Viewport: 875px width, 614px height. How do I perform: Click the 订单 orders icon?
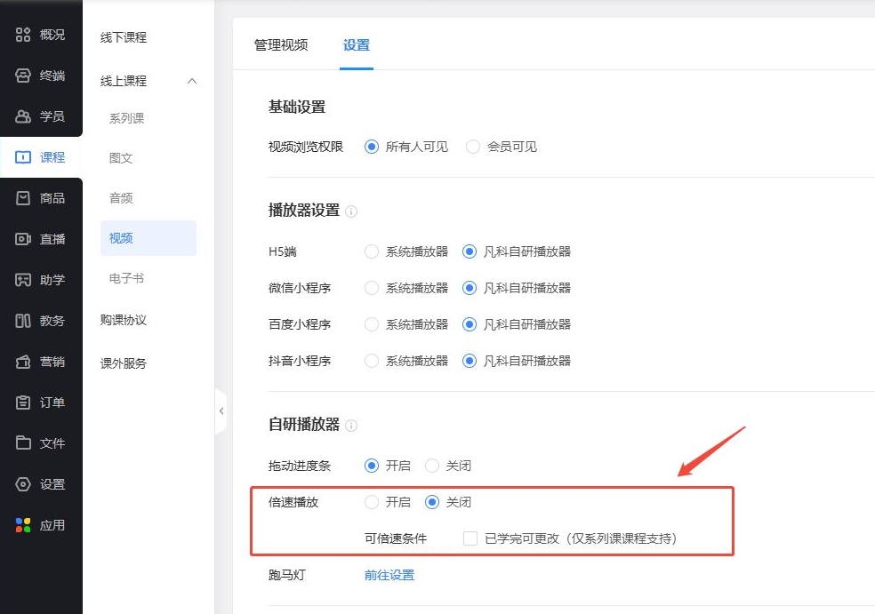point(23,403)
